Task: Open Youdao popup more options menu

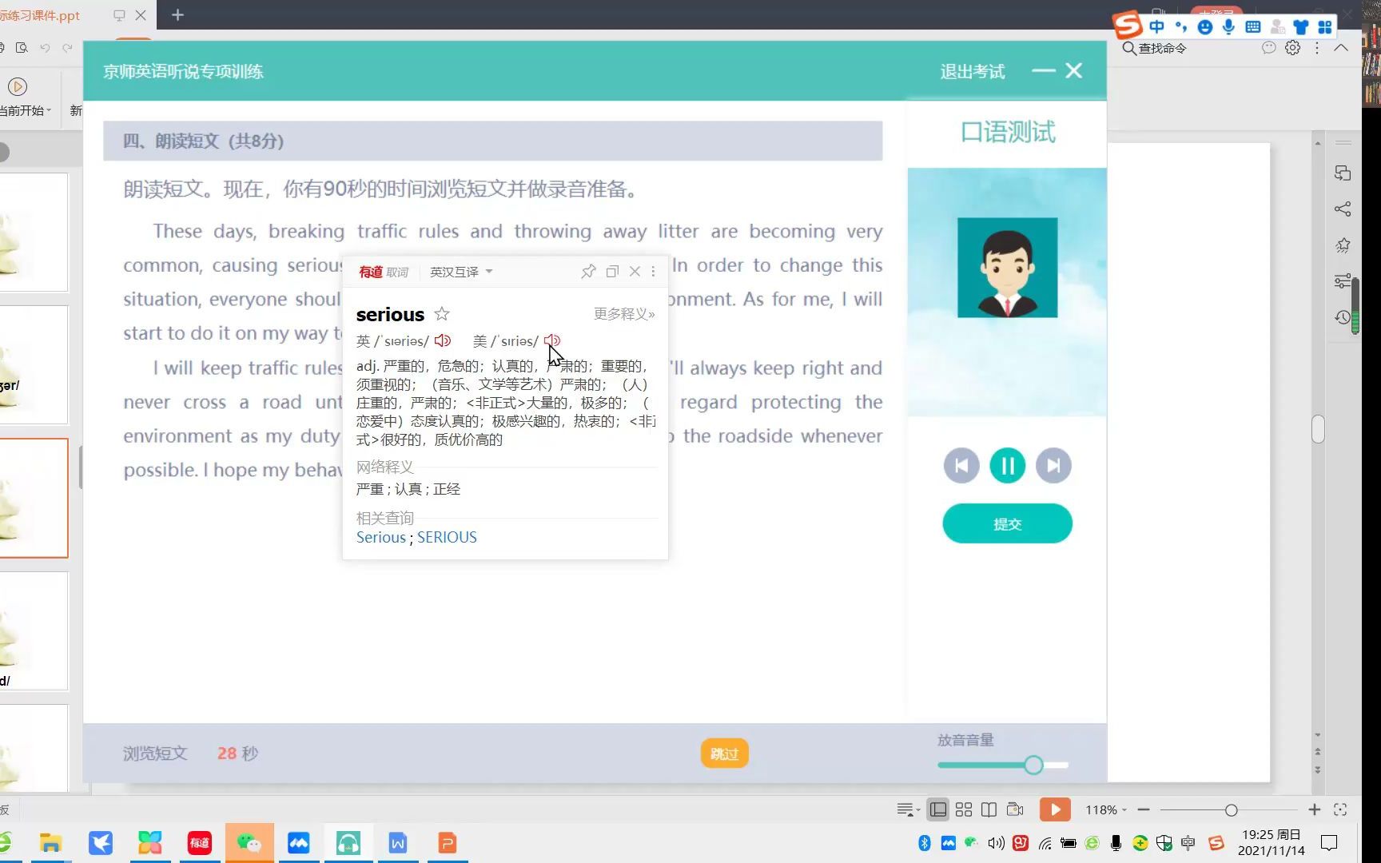Action: click(654, 272)
